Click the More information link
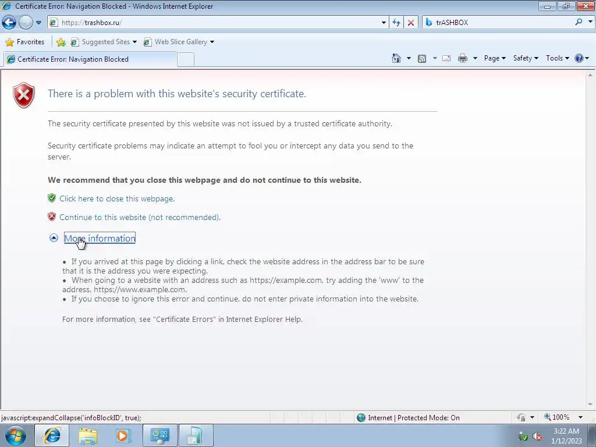The width and height of the screenshot is (596, 447). (x=100, y=238)
